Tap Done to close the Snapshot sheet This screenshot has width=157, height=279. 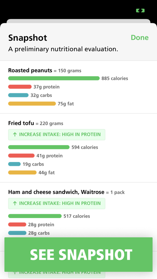pos(139,38)
